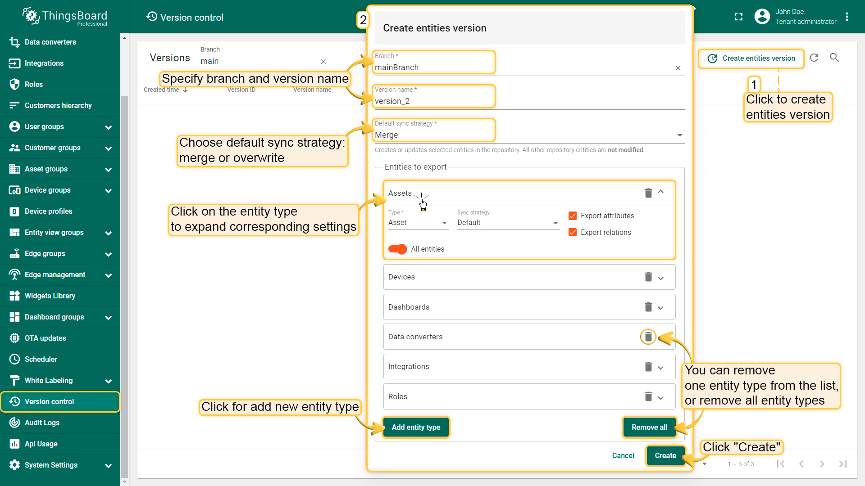Open Audit Logs page
The image size is (865, 486).
coord(60,423)
